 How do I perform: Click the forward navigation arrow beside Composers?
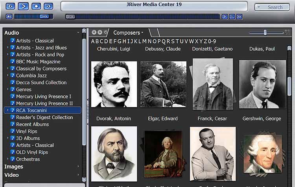[x=100, y=32]
